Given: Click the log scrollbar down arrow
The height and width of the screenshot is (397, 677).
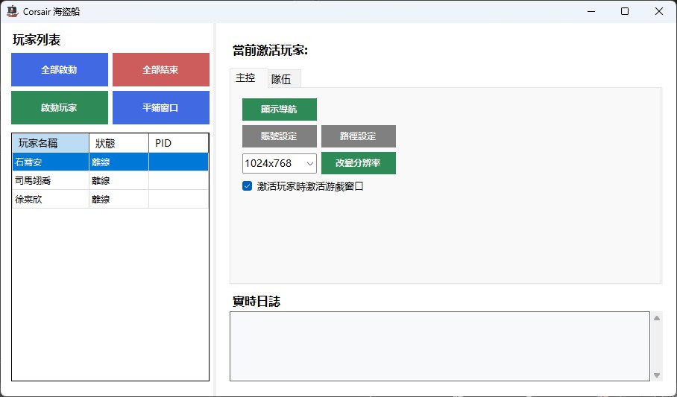Looking at the screenshot, I should [x=657, y=375].
